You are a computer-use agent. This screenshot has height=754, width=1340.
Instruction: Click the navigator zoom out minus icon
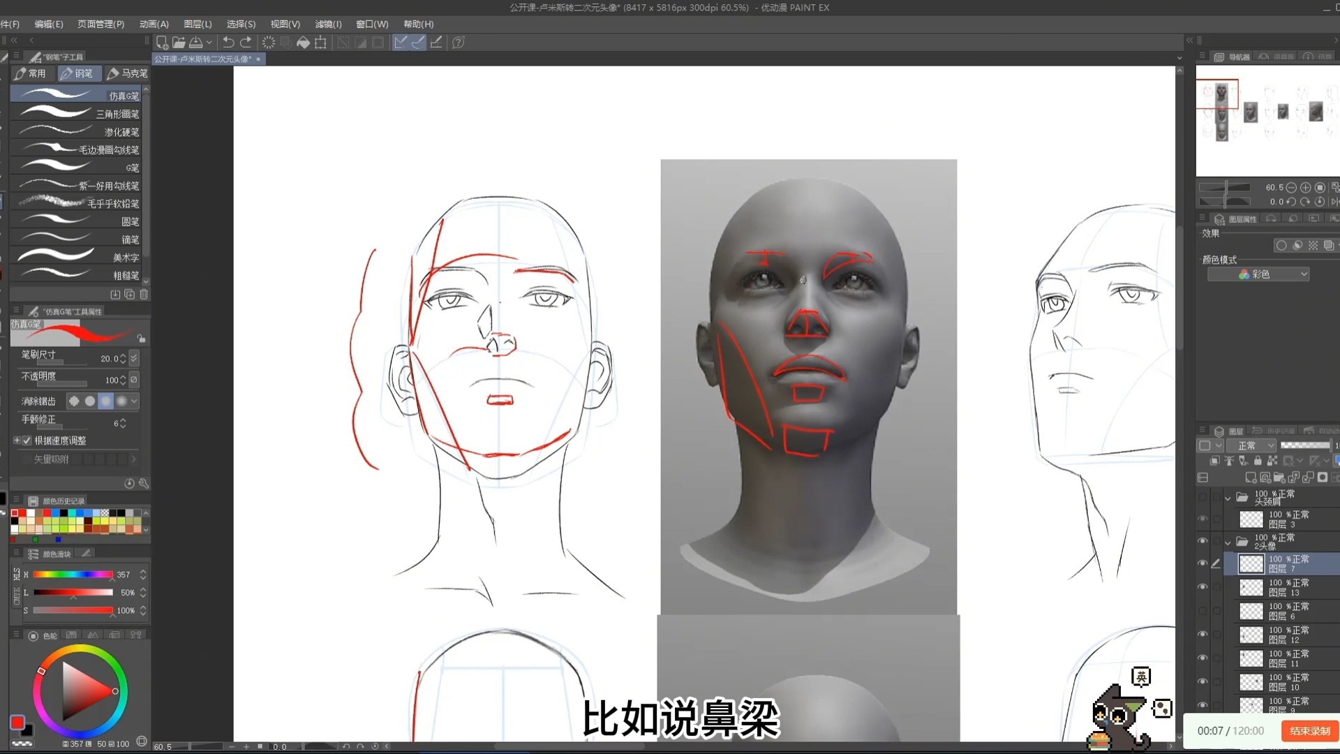1291,188
